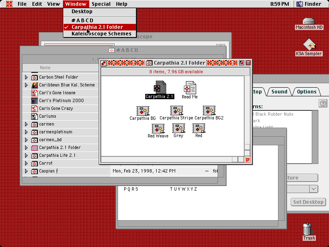Click the Trash icon on desktop
Screen dimensions: 329x247
pyautogui.click(x=307, y=229)
